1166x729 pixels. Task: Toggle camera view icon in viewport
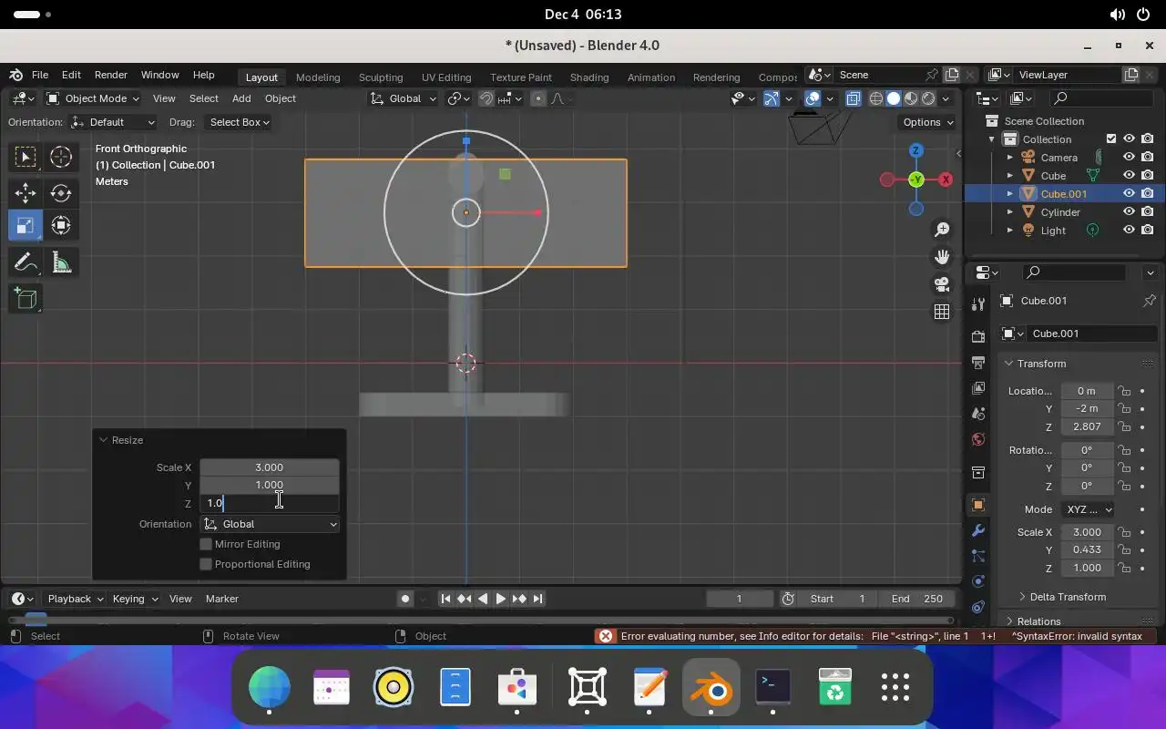[942, 284]
